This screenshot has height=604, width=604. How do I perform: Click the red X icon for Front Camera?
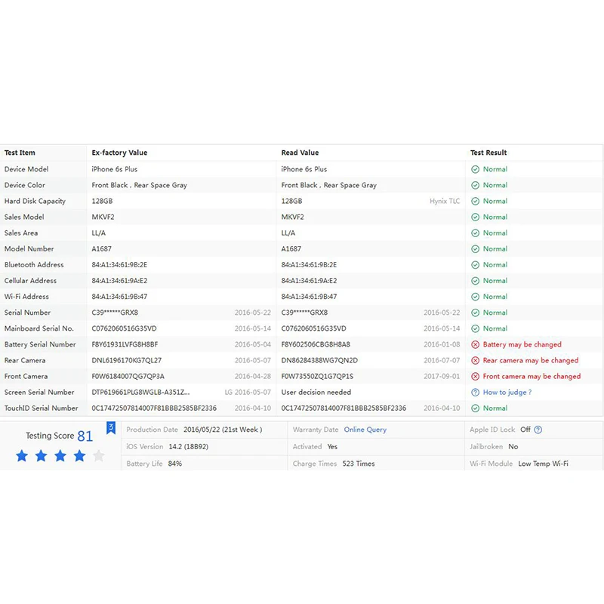pyautogui.click(x=476, y=376)
